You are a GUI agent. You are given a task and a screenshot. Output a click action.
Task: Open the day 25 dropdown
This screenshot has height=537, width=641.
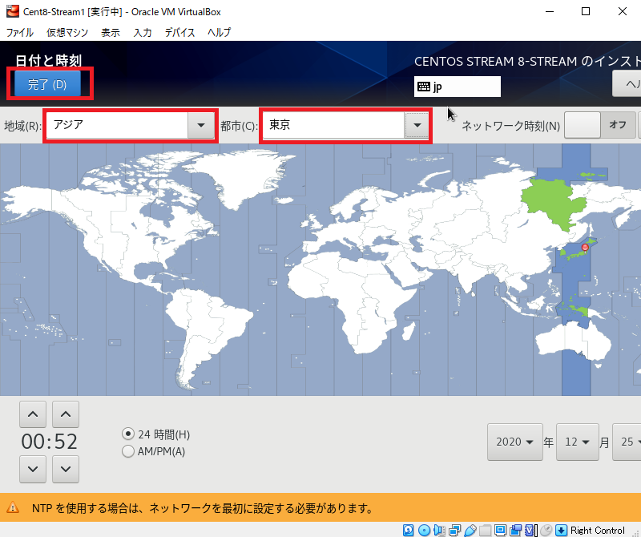click(627, 442)
